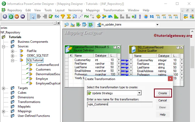Open the Mapplet Designer workspace icon
The width and height of the screenshot is (195, 122).
coord(84,25)
